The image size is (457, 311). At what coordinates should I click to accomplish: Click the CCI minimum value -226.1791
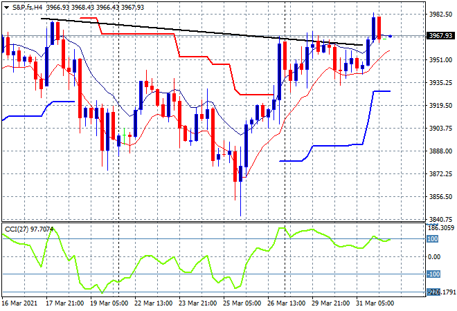coord(441,292)
